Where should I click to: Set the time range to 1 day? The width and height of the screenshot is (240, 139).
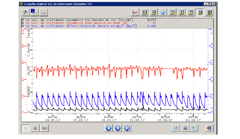pyautogui.click(x=172, y=12)
